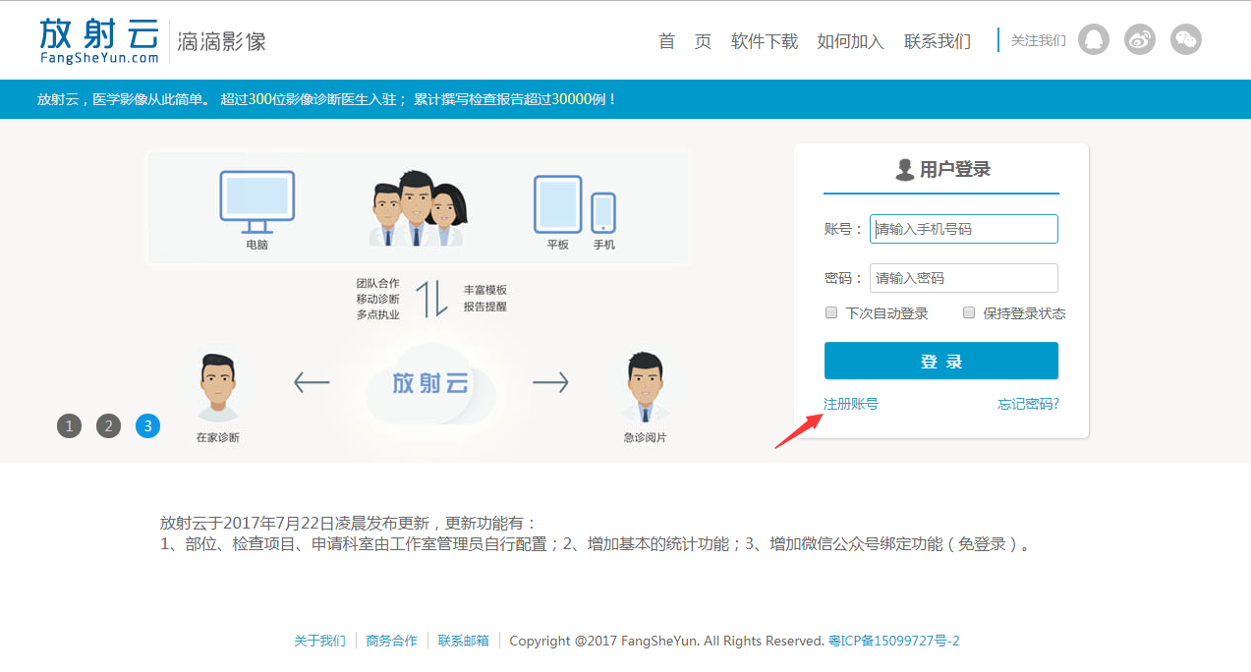Click the 平板 tablet icon
Screen dimensions: 1251x672
(x=557, y=204)
